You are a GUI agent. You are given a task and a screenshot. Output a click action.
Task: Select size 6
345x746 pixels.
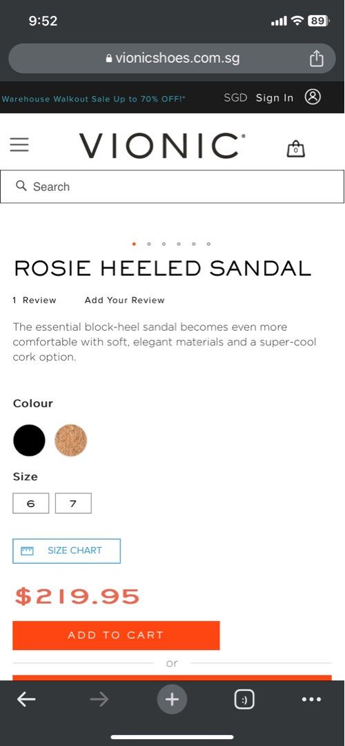31,504
